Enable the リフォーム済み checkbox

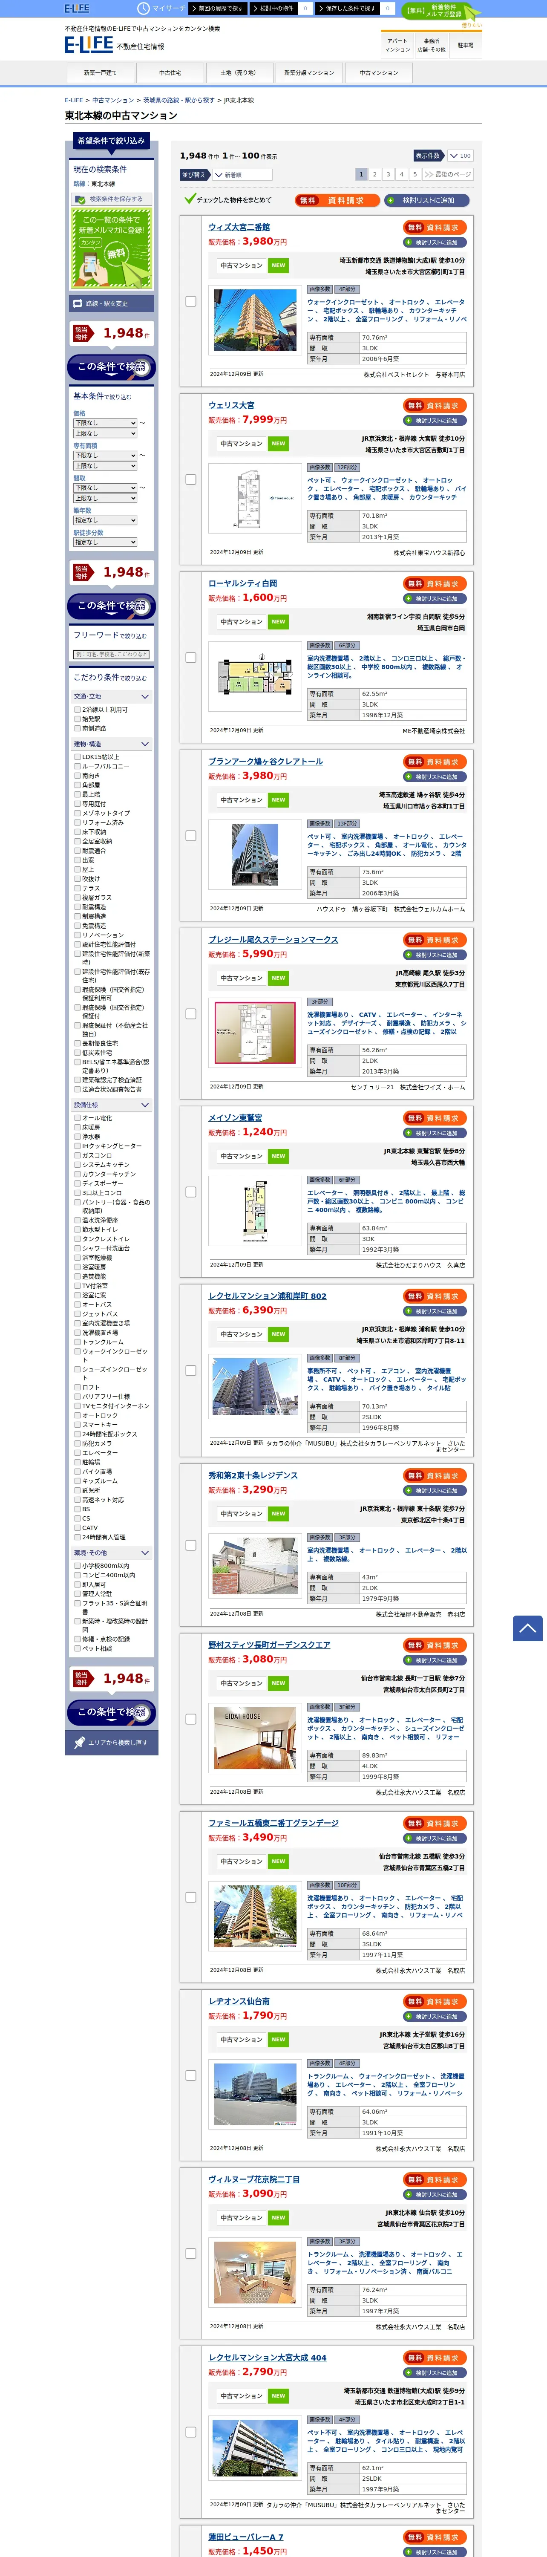78,822
